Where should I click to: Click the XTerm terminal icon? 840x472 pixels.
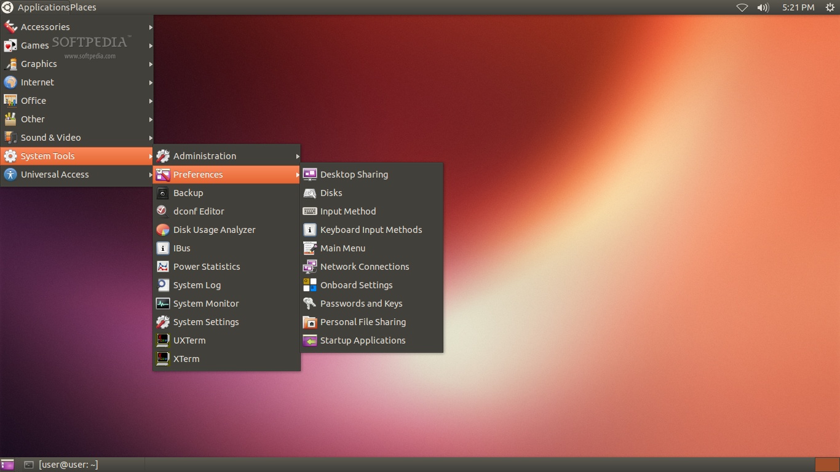[x=163, y=359]
